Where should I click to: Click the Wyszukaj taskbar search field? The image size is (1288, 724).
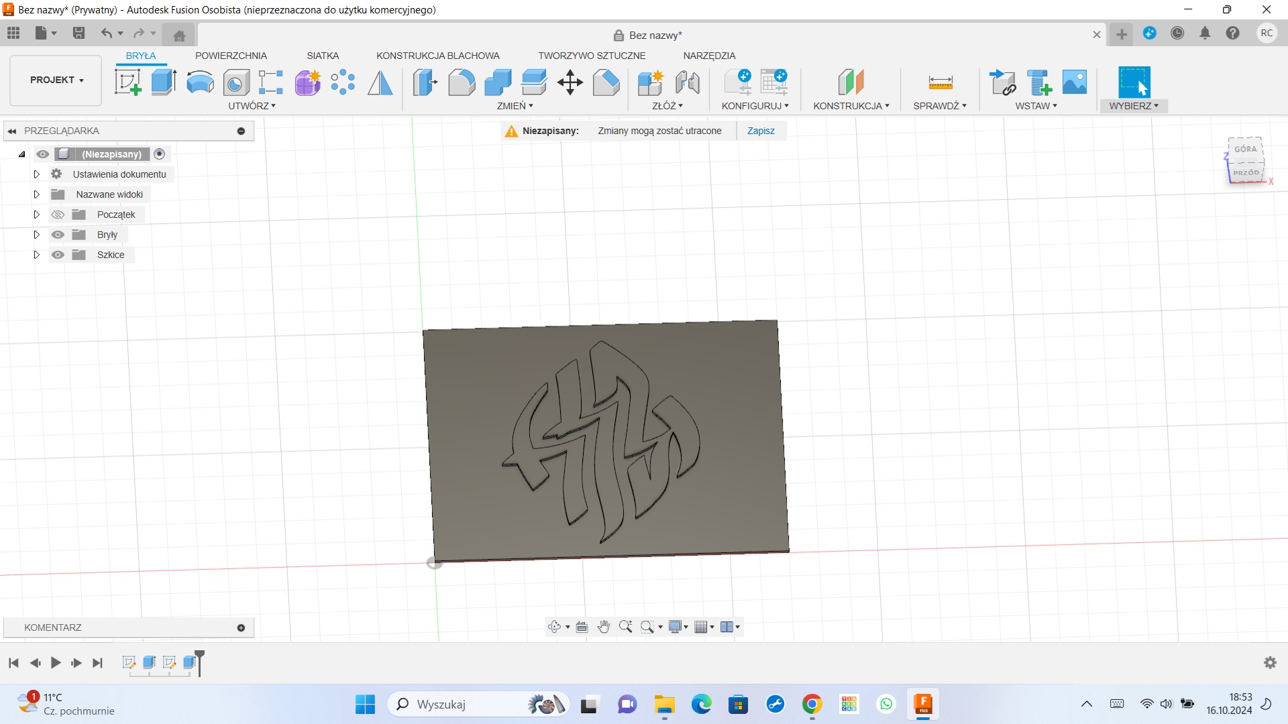click(x=478, y=705)
